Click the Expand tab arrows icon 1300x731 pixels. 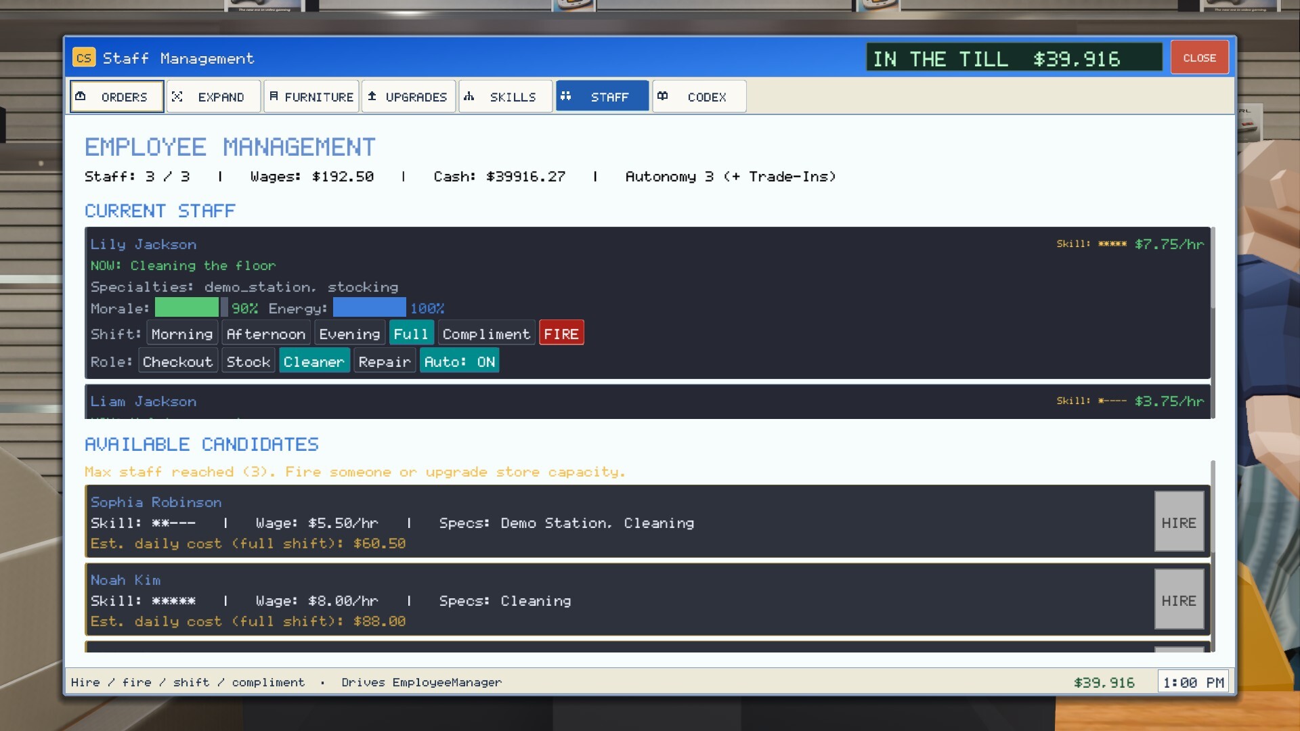[177, 96]
